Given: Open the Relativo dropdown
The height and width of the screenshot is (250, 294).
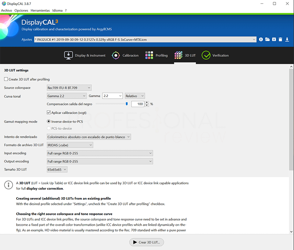Looking at the screenshot, I should 135,96.
